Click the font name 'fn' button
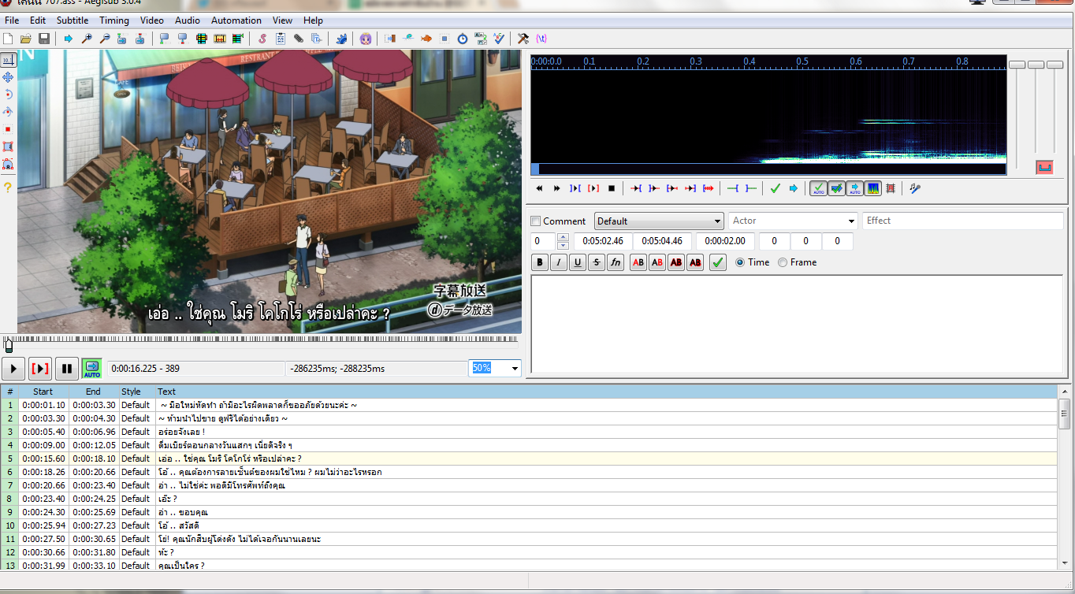The height and width of the screenshot is (594, 1075). pyautogui.click(x=616, y=263)
